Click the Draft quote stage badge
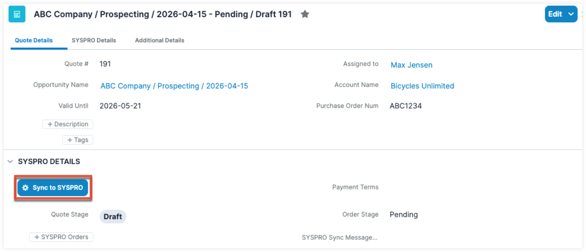 (x=113, y=216)
